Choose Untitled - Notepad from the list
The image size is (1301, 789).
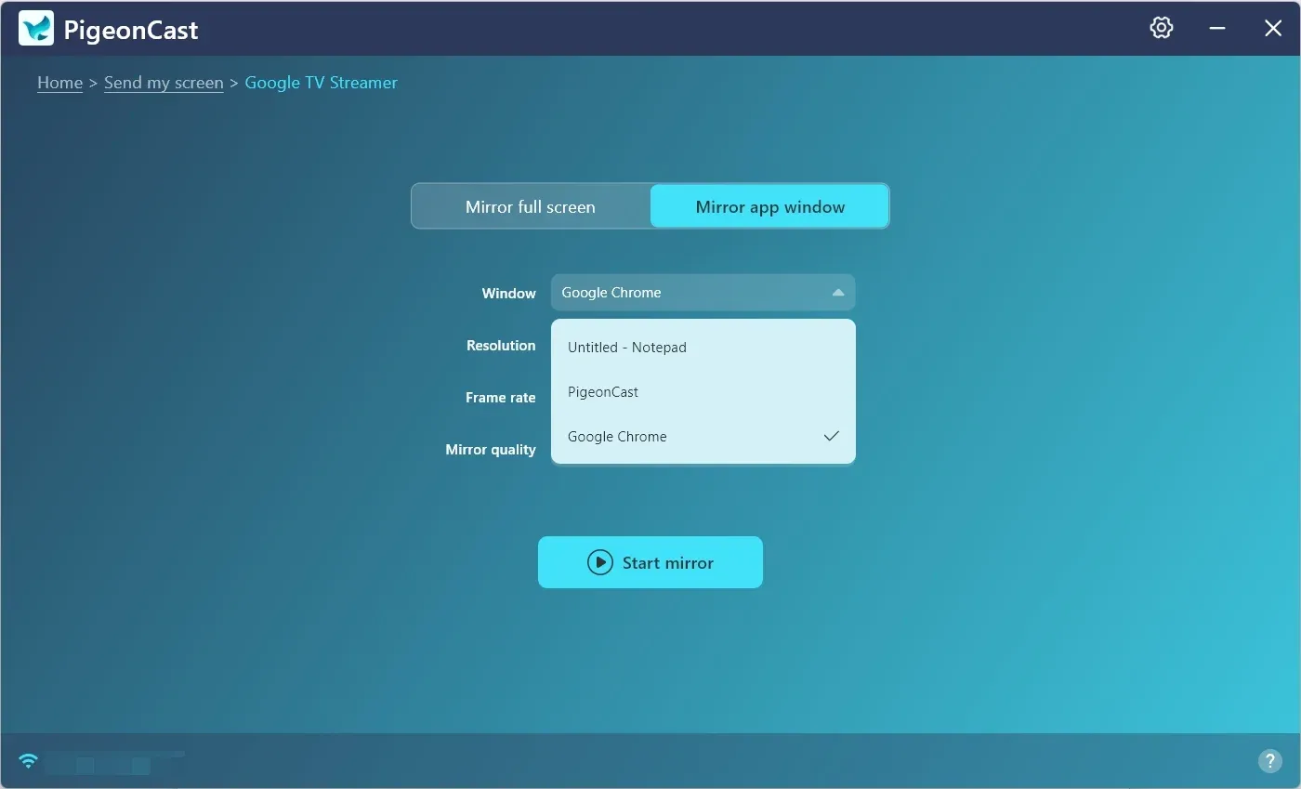point(626,348)
